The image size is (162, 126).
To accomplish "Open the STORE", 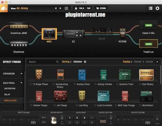I will 101,8.
